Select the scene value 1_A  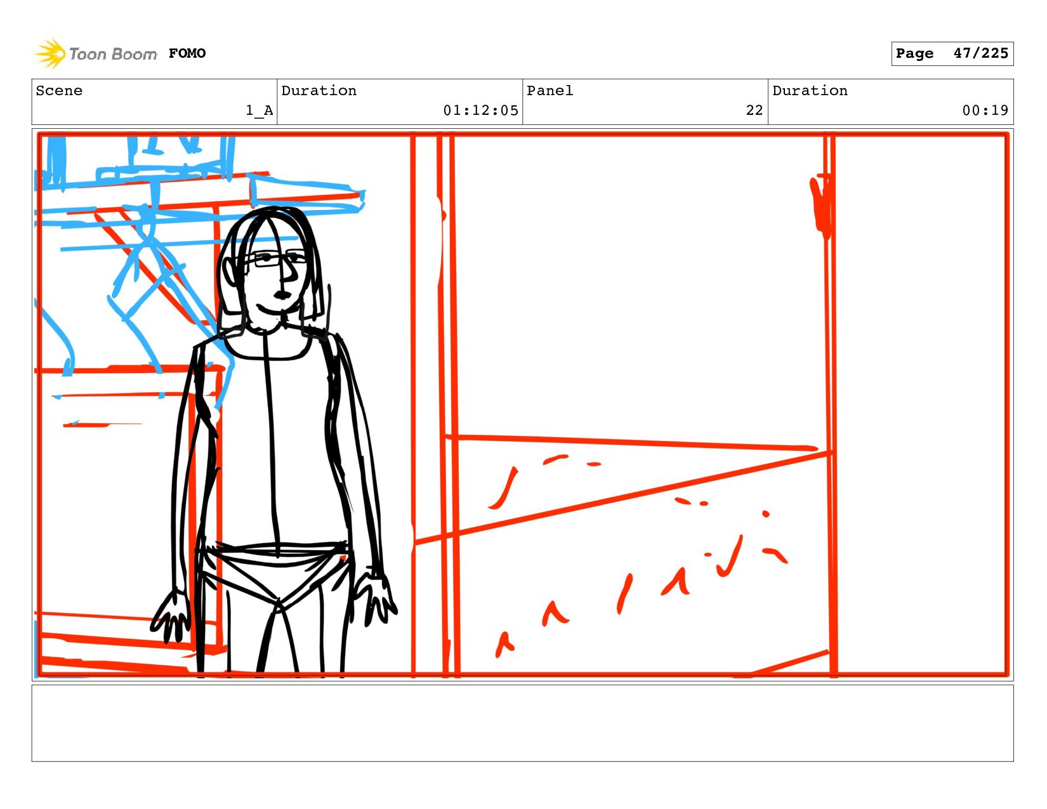[x=260, y=110]
